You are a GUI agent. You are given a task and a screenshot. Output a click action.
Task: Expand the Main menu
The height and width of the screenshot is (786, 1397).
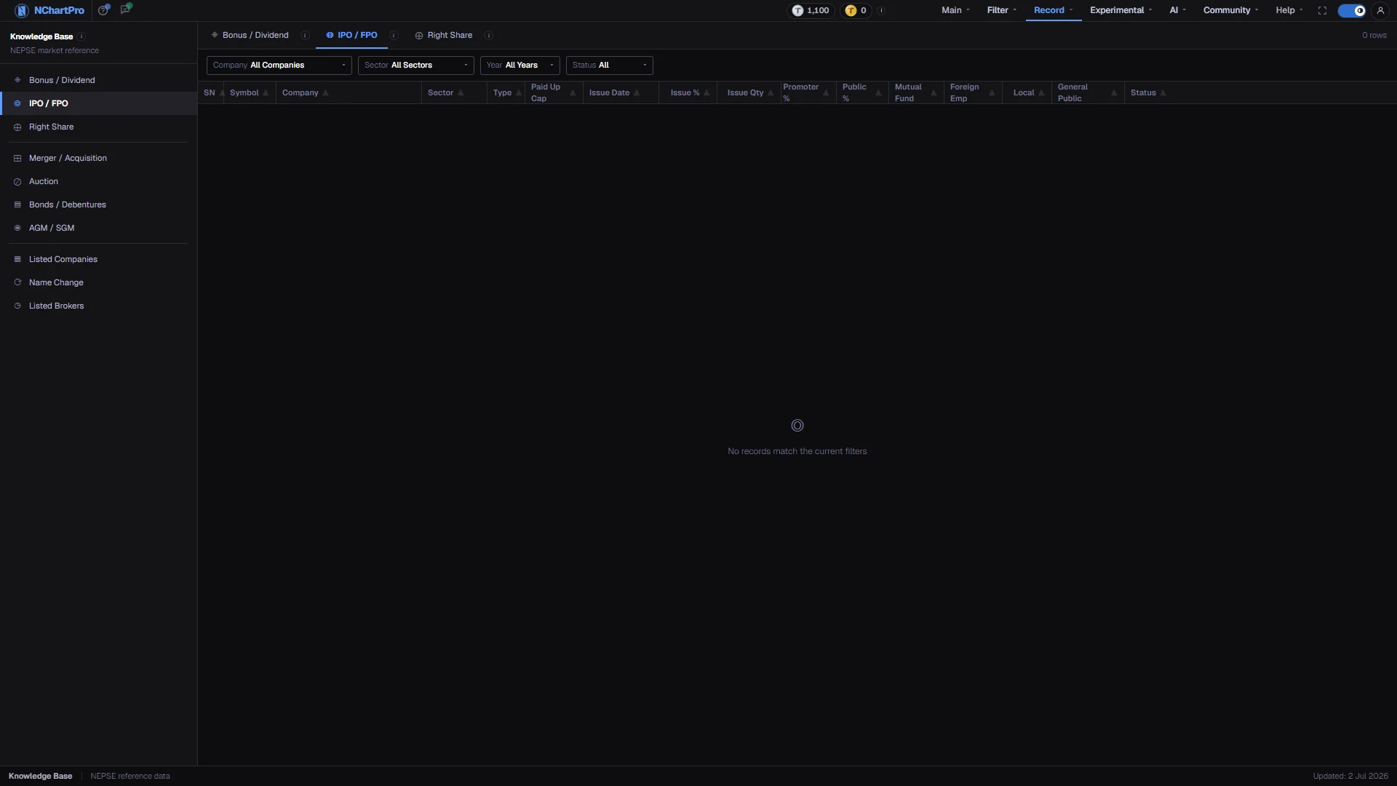point(955,10)
